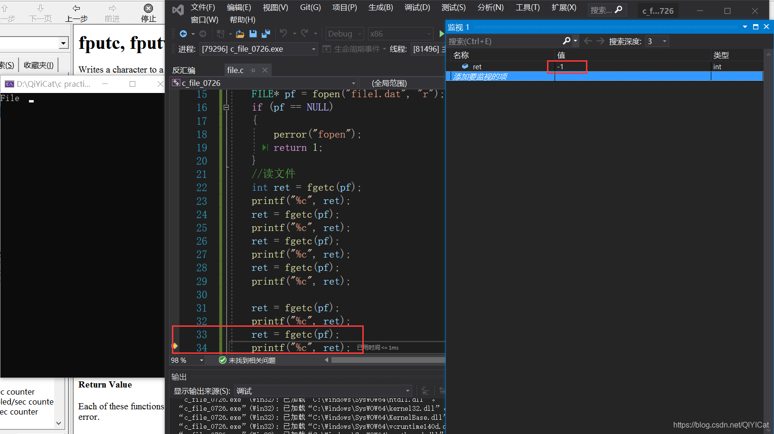This screenshot has height=434, width=774.
Task: Open the 文件(F) menu
Action: [x=203, y=7]
